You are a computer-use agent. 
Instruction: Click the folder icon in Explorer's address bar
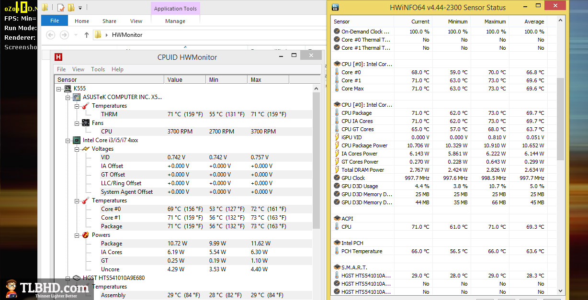point(98,35)
